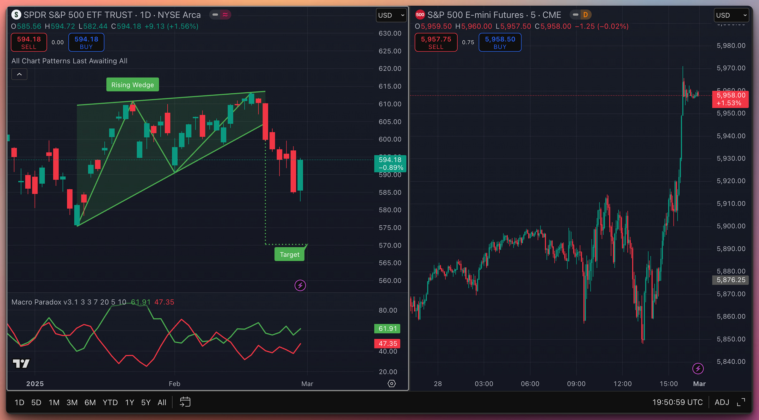The image size is (759, 420).
Task: Click the lightning icon on futures chart
Action: (698, 368)
